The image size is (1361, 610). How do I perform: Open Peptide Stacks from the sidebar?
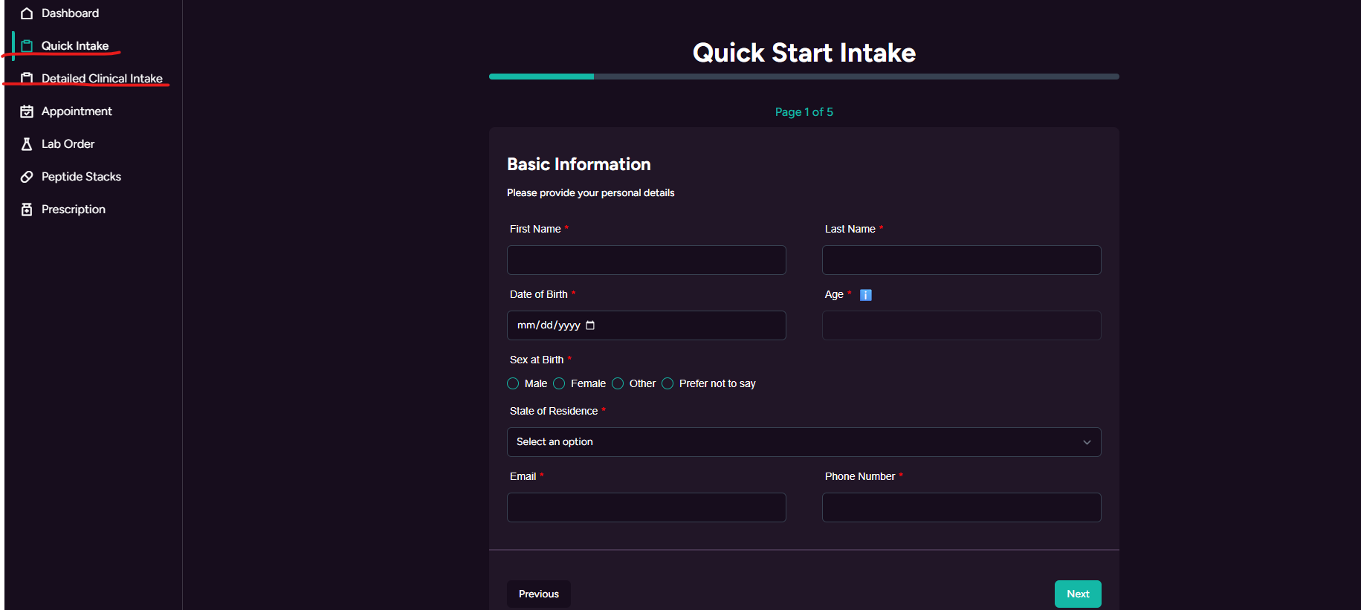(x=81, y=177)
